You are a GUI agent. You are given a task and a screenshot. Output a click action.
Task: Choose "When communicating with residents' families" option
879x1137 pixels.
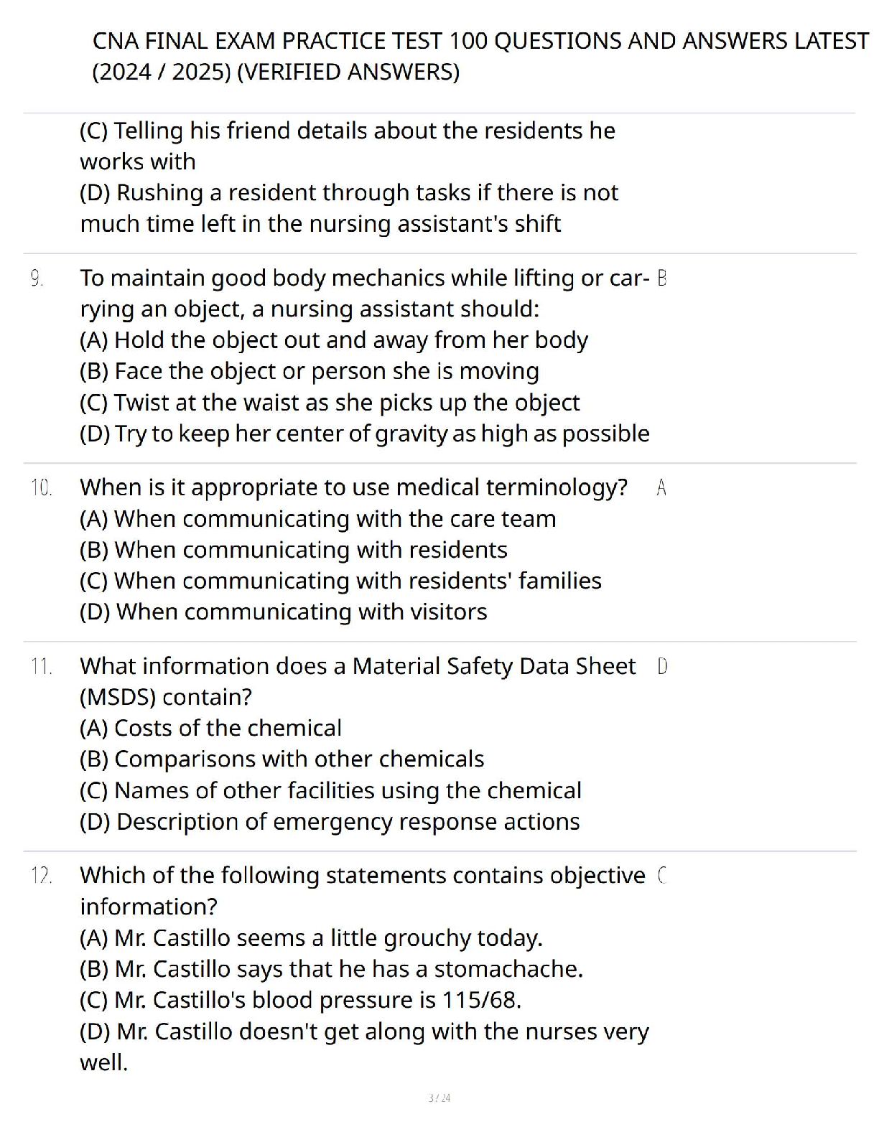pyautogui.click(x=340, y=581)
